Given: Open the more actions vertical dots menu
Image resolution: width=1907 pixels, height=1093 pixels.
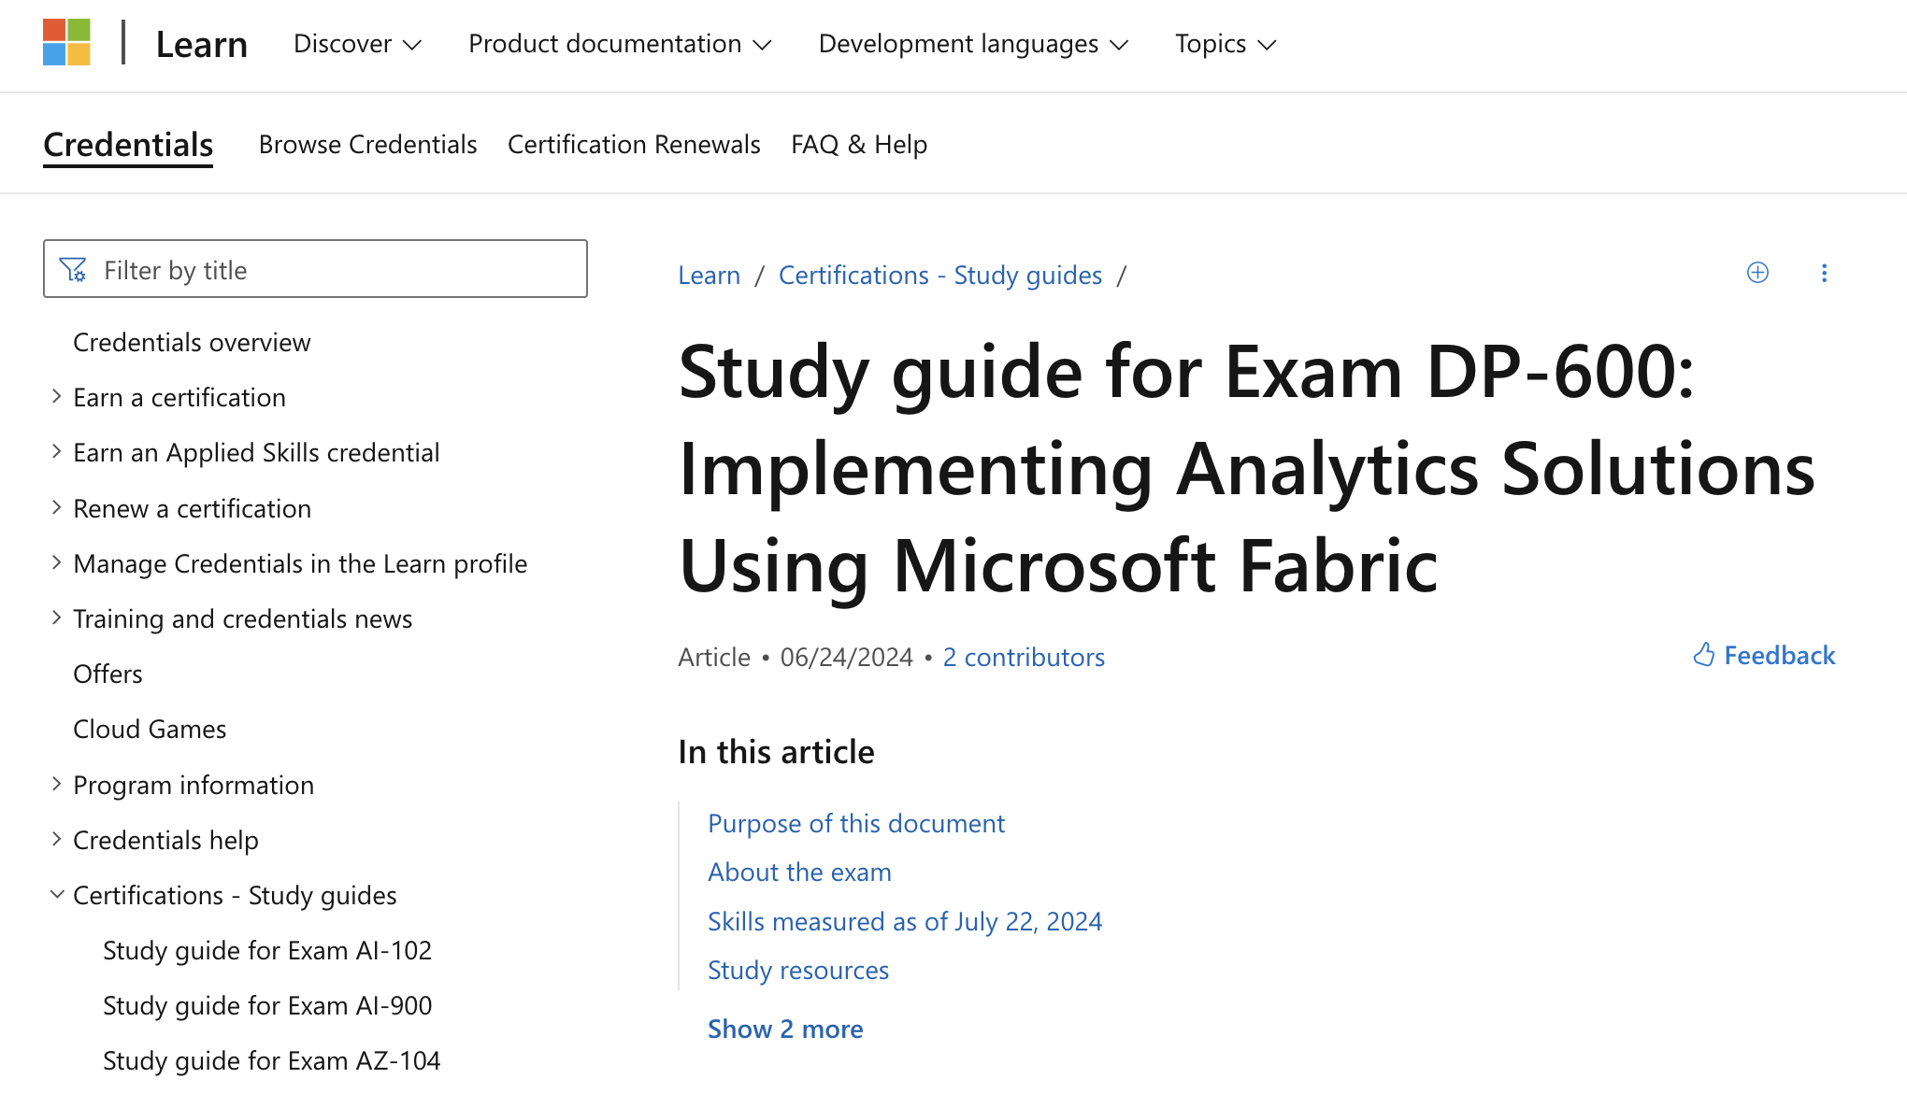Looking at the screenshot, I should [x=1824, y=273].
